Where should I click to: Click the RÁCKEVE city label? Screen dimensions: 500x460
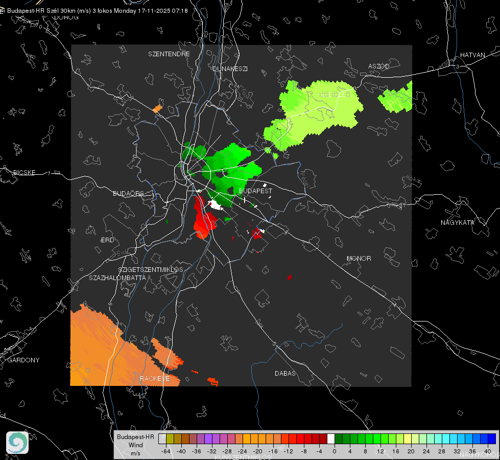pos(155,379)
